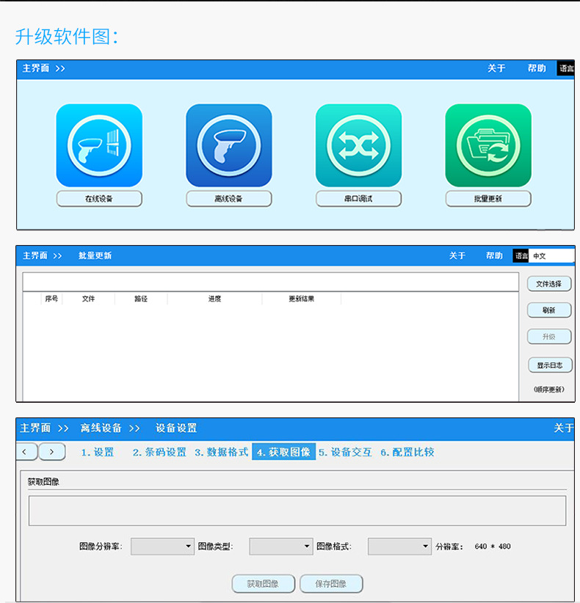Image resolution: width=580 pixels, height=603 pixels.
Task: Launch the serial port debug shuffle icon
Action: click(x=359, y=145)
